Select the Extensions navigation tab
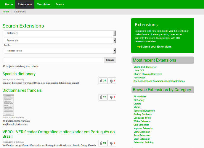Viewport: 204px width, 148px height. 25,4
